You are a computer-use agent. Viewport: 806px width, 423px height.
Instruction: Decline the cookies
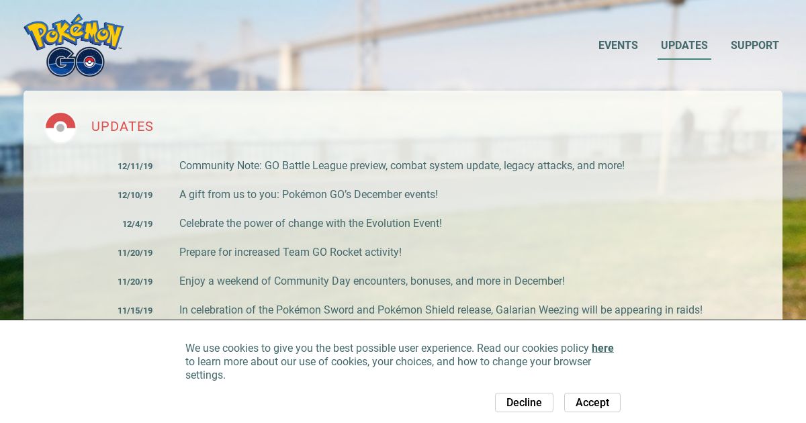click(524, 402)
